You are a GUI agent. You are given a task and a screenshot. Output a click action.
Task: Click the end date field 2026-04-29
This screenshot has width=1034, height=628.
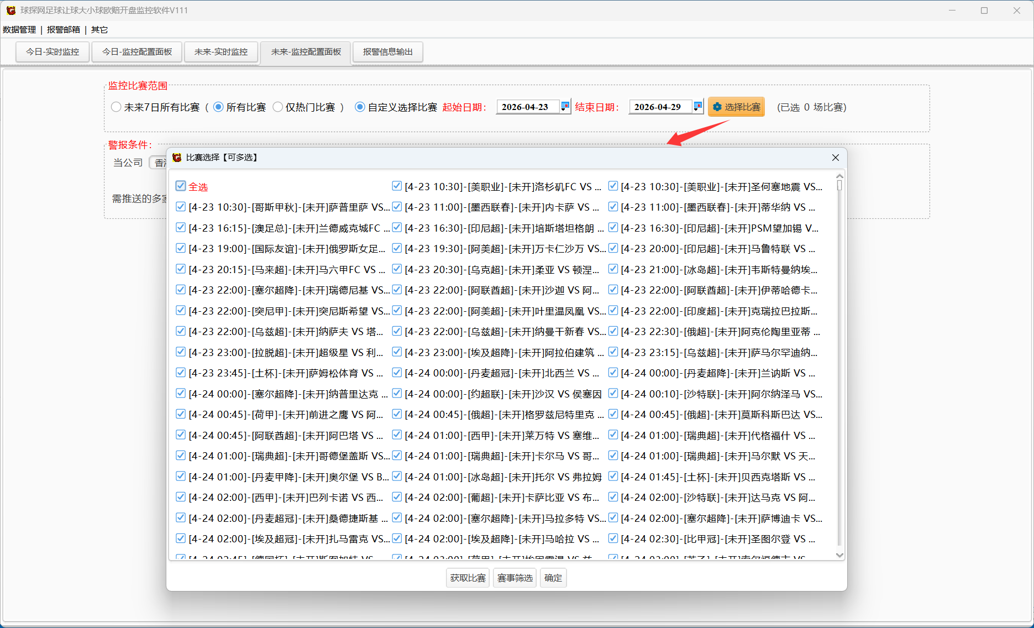pyautogui.click(x=660, y=107)
